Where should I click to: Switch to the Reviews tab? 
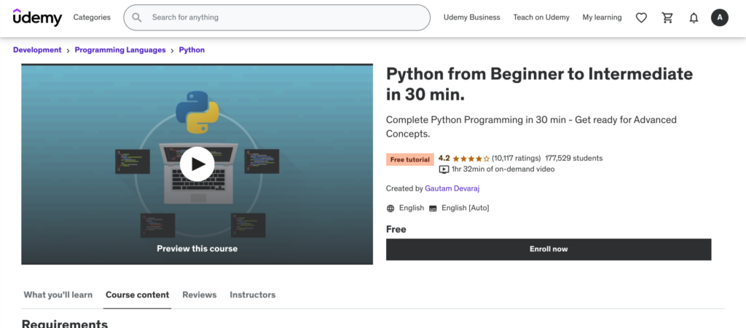click(199, 295)
